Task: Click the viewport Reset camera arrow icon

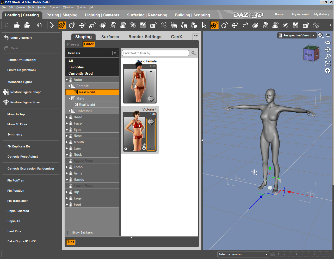Action: pyautogui.click(x=328, y=70)
